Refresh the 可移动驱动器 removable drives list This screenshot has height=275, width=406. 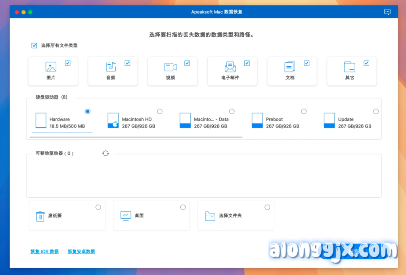coord(105,153)
